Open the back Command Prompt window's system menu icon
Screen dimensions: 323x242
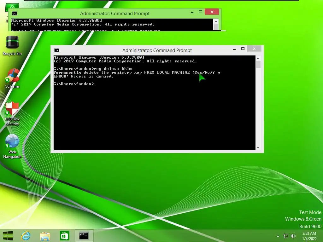15,14
